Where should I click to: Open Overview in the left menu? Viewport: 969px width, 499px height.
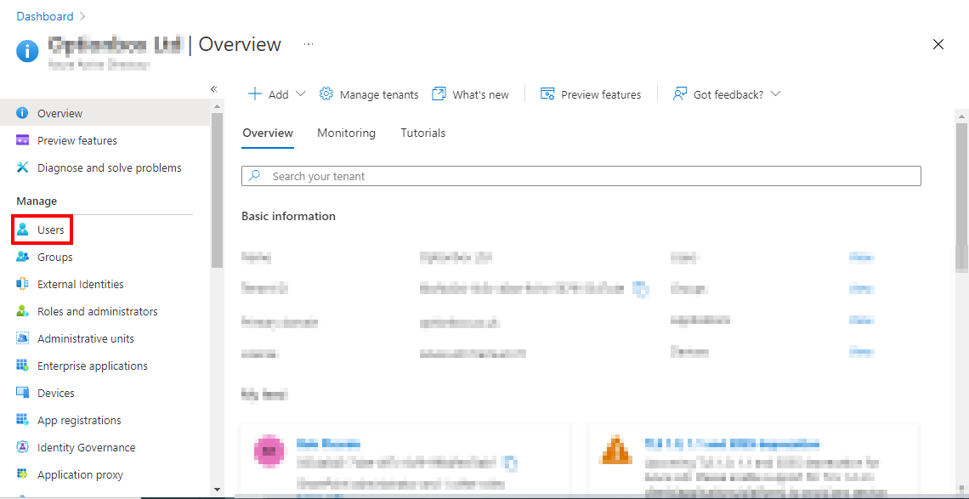pos(105,113)
